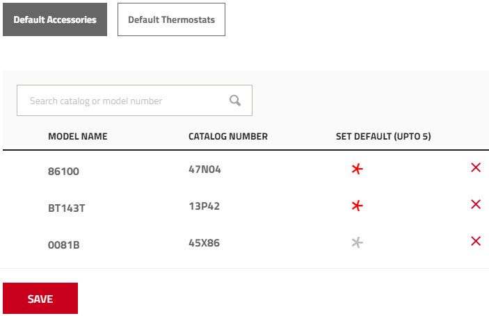Image resolution: width=489 pixels, height=316 pixels.
Task: Click the magnifying glass search icon
Action: 235,100
